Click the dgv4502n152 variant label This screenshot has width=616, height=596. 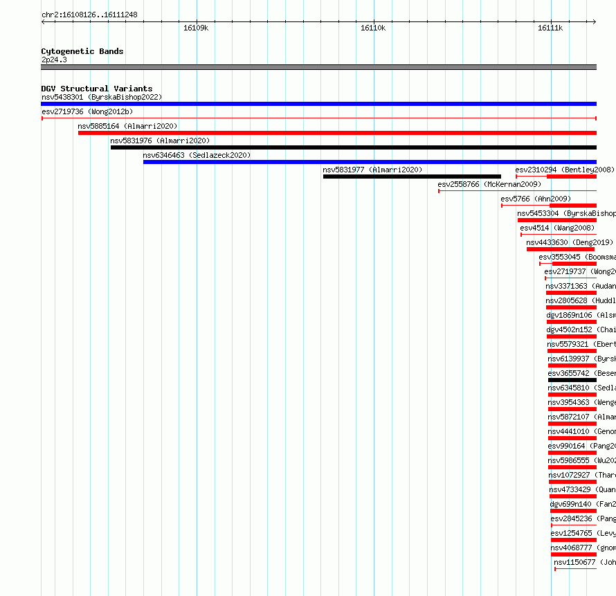coord(581,329)
